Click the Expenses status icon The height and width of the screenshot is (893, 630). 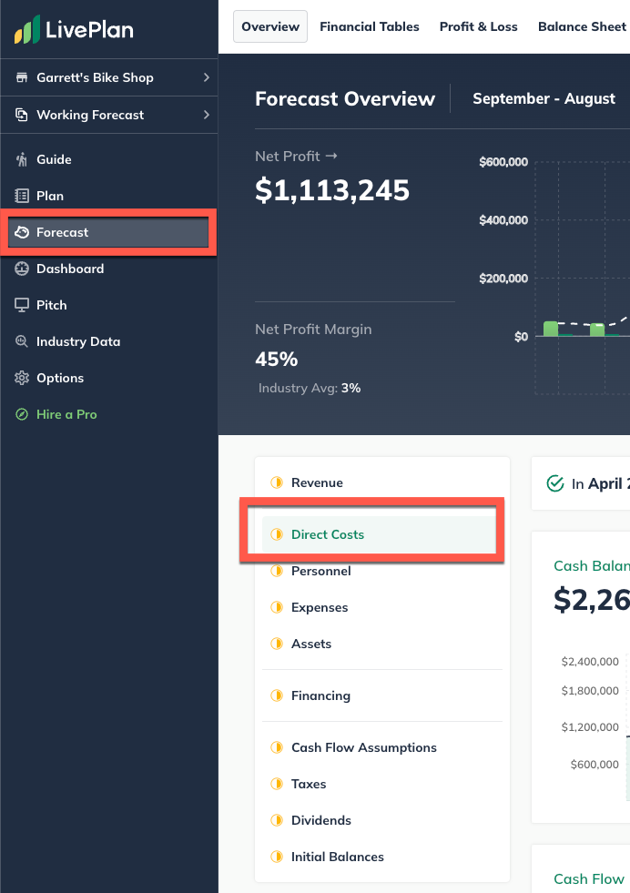(x=277, y=607)
